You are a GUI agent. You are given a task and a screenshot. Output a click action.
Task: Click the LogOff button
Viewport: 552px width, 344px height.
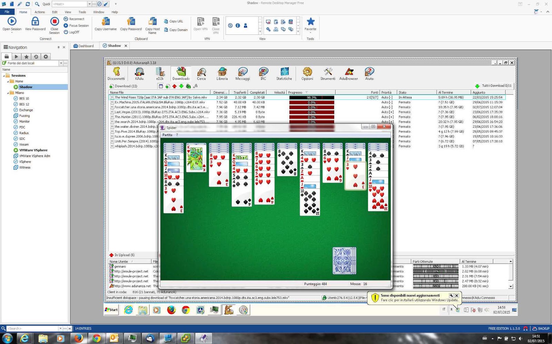pyautogui.click(x=71, y=32)
